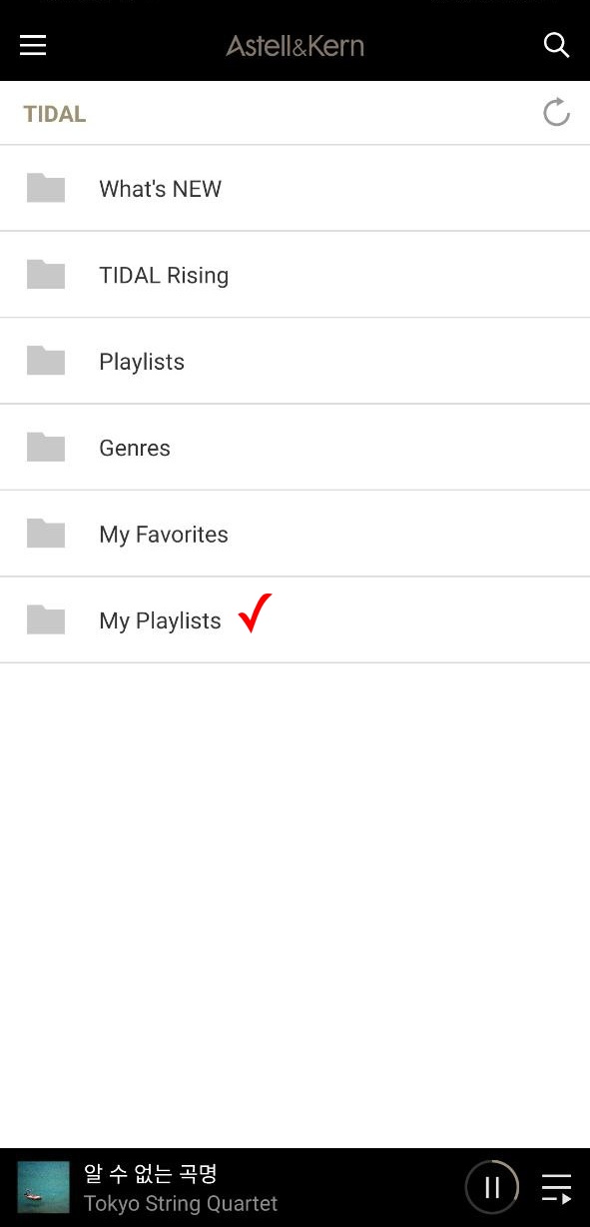Open the TIDAL Rising entry
This screenshot has width=590, height=1227.
pyautogui.click(x=295, y=275)
